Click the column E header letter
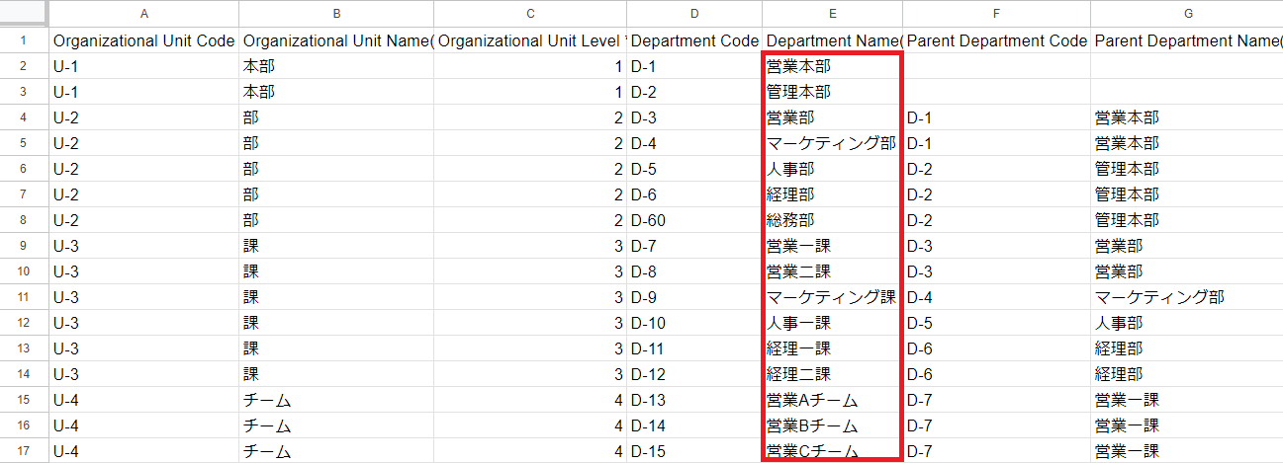 tap(832, 14)
